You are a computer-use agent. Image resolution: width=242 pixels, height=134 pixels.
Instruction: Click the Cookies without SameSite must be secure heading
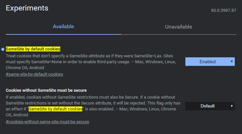[x=46, y=90]
